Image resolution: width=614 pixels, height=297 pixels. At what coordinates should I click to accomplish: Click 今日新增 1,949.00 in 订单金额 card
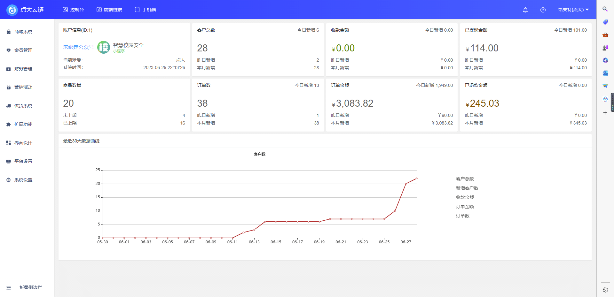(x=435, y=85)
